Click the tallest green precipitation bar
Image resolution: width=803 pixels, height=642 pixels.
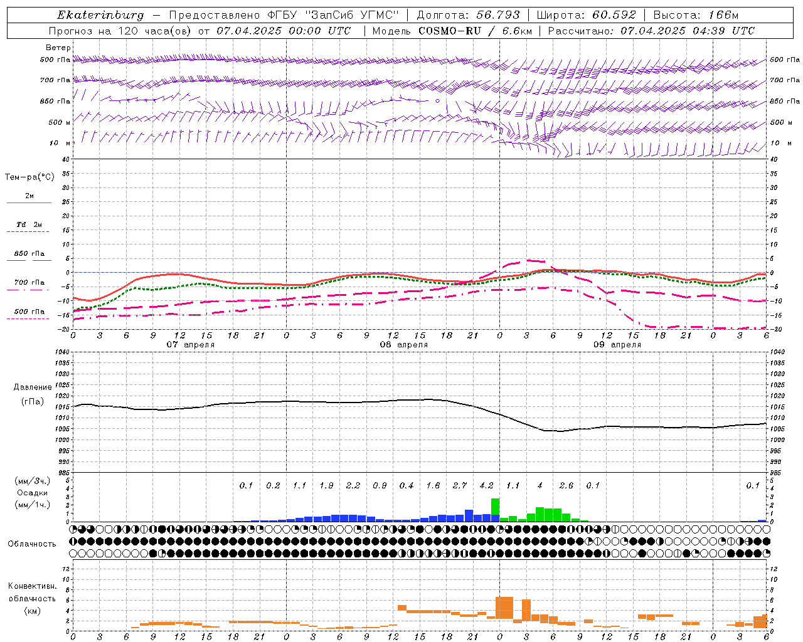pyautogui.click(x=495, y=507)
